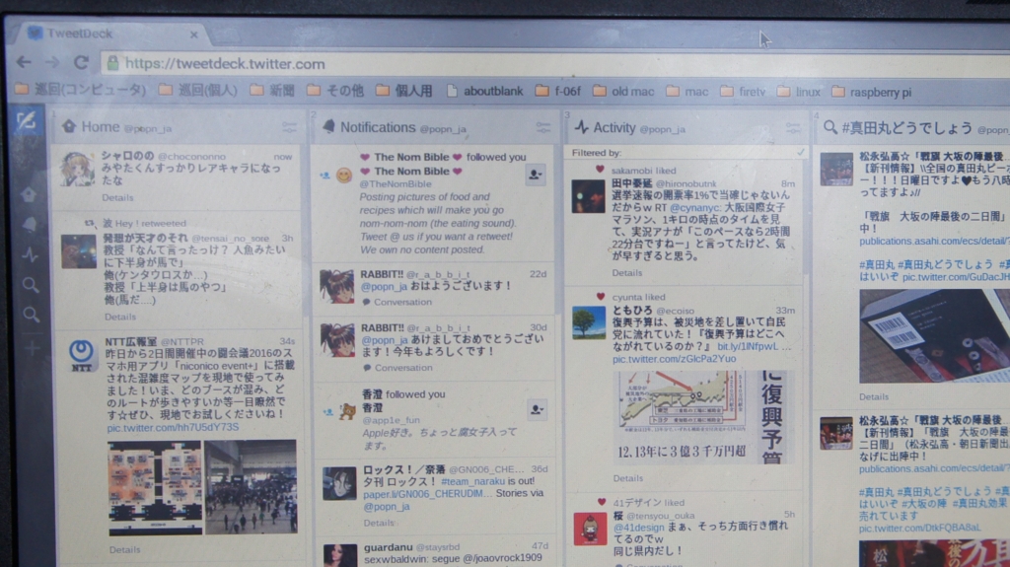Open Activity column settings slider icon
1010x567 pixels.
(792, 128)
